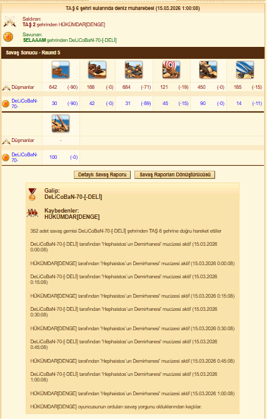The image size is (267, 419).
Task: Open the Detaylı Savaş Raporu button
Action: click(102, 174)
